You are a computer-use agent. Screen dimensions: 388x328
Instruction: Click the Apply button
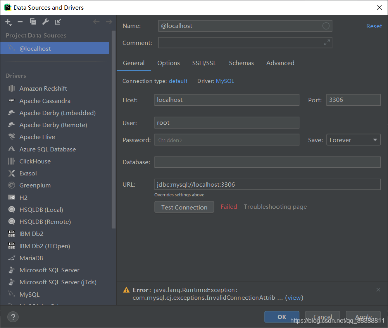point(363,317)
